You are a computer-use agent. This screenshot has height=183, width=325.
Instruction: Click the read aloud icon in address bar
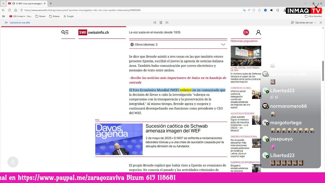pos(249,10)
